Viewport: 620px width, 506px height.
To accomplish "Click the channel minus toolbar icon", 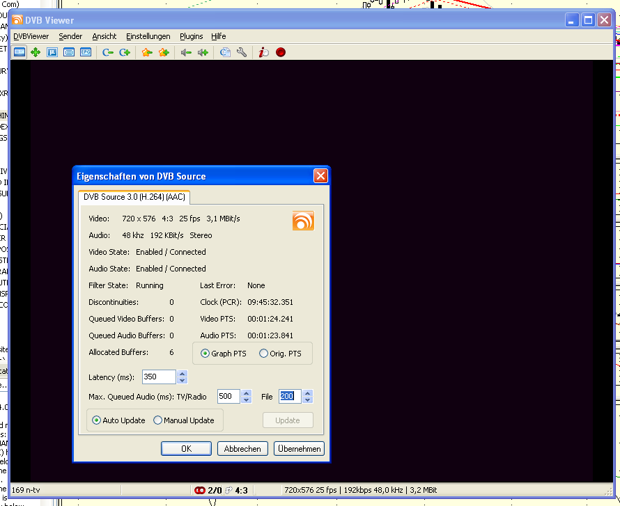I will (108, 52).
